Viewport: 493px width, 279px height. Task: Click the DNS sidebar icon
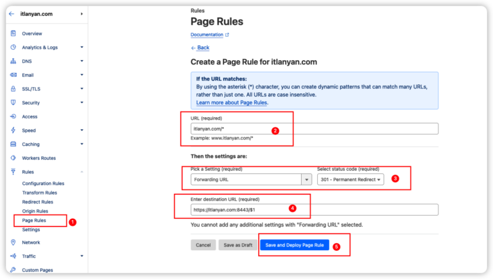click(x=13, y=61)
